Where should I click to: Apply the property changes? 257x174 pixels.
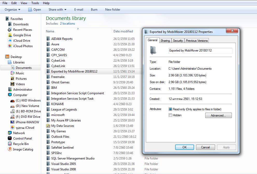tap(226, 147)
